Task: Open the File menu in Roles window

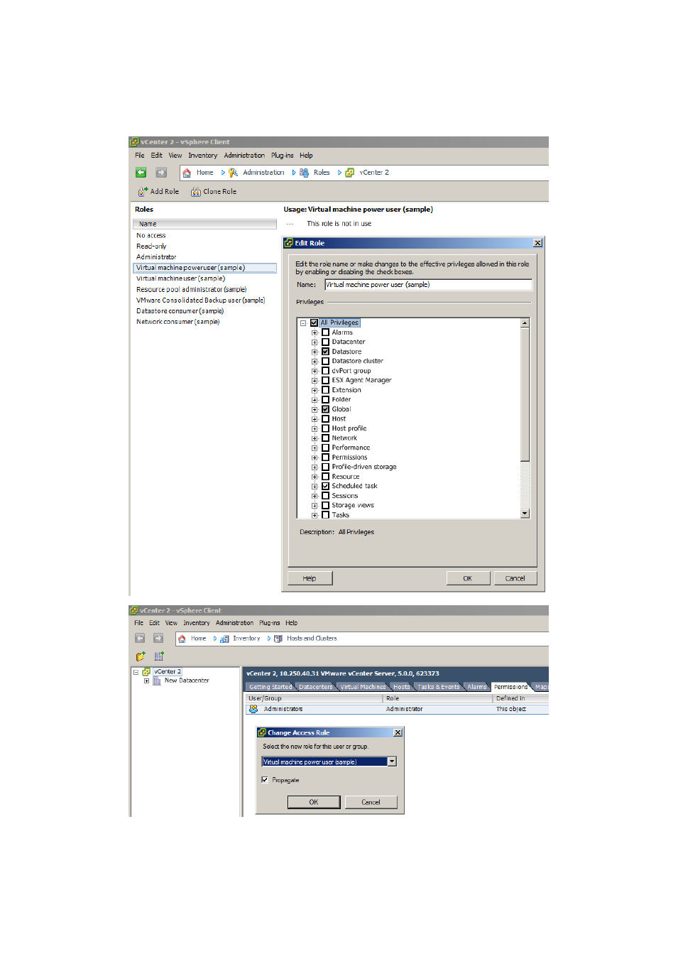Action: [140, 156]
